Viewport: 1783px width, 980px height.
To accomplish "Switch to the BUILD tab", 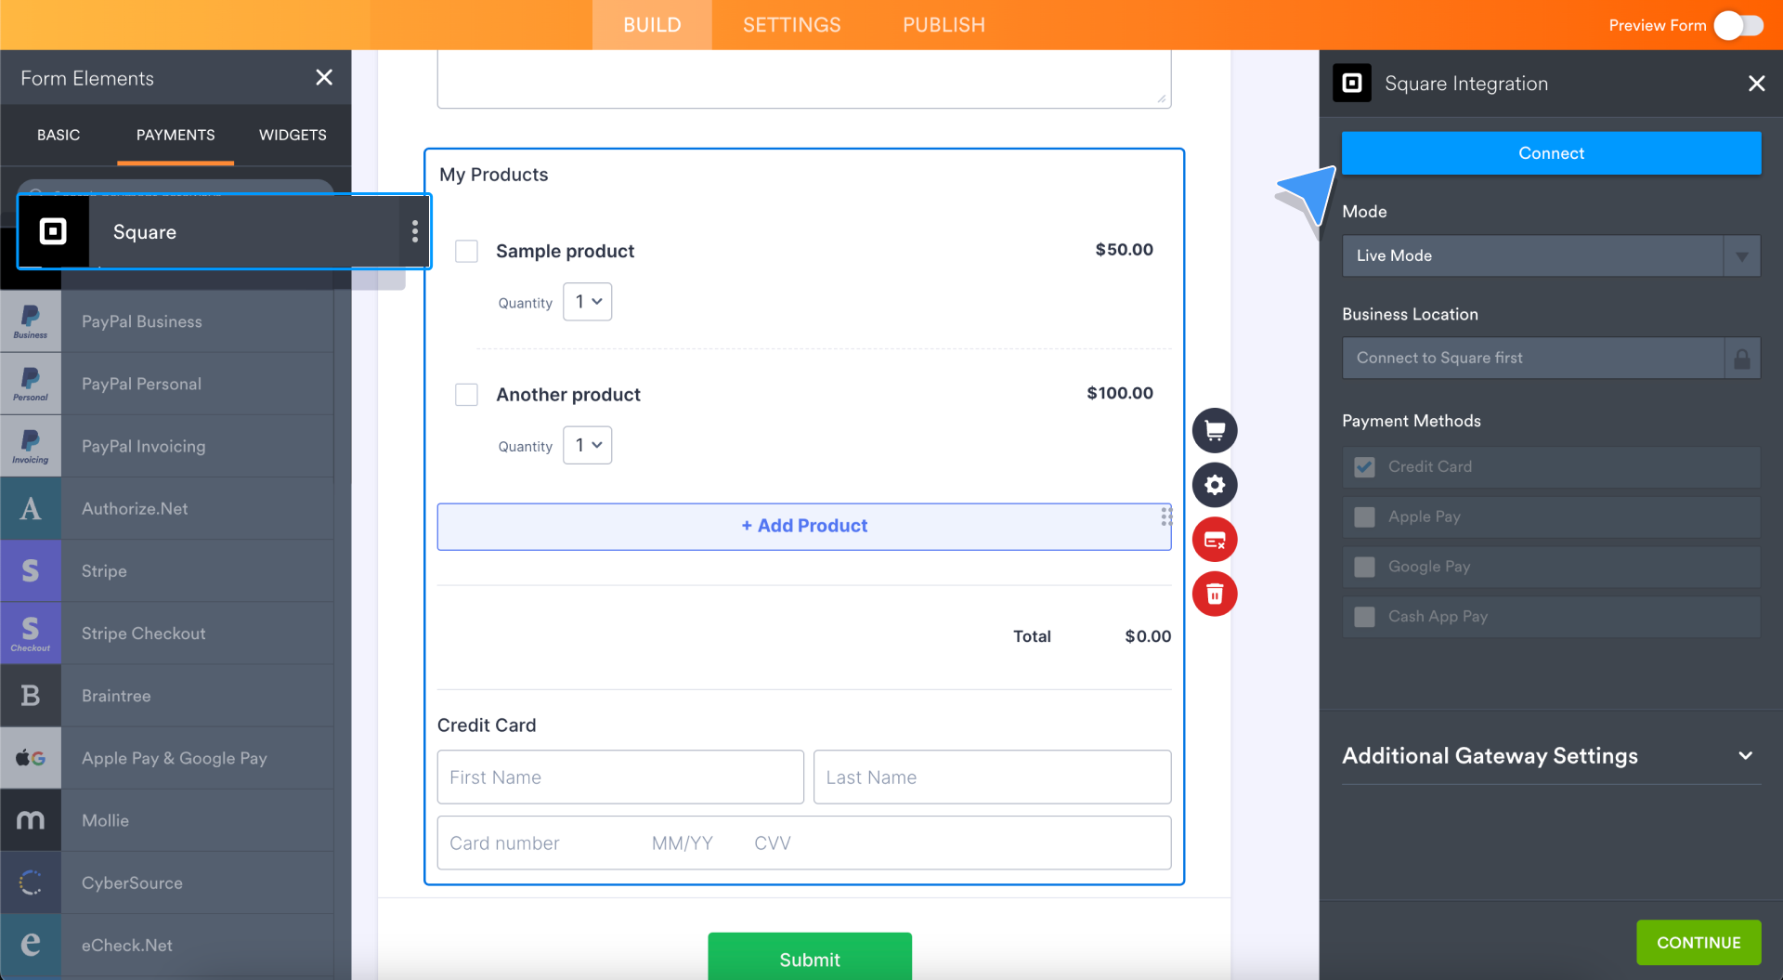I will coord(652,25).
